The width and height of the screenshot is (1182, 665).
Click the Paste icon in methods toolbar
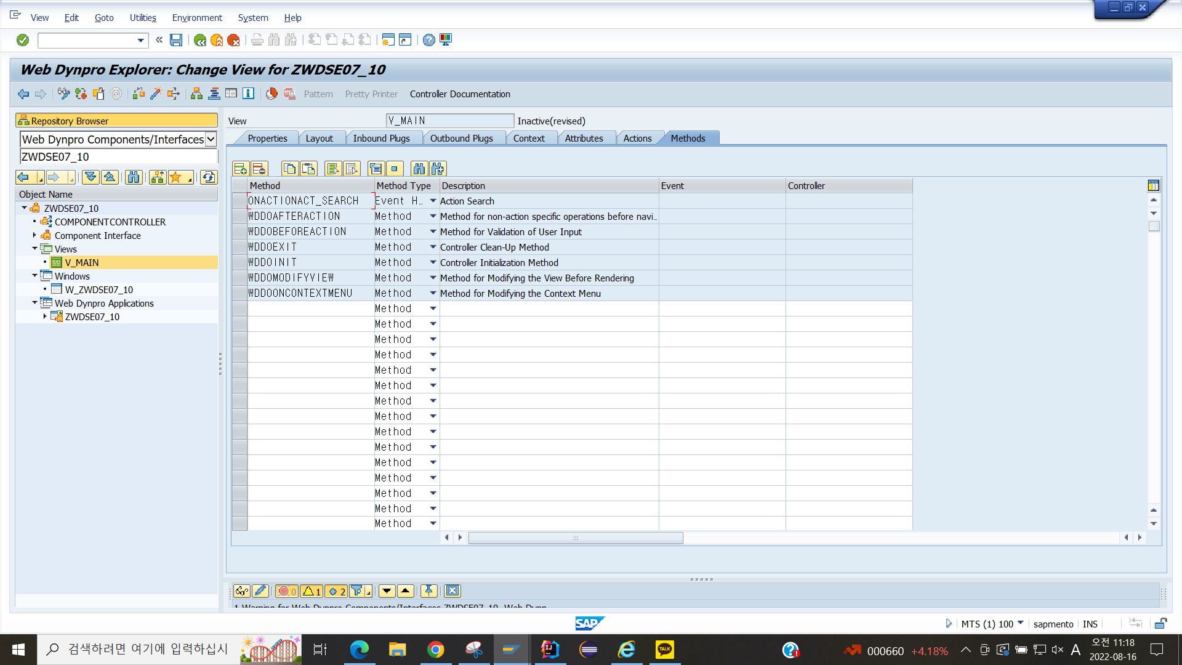click(x=308, y=169)
